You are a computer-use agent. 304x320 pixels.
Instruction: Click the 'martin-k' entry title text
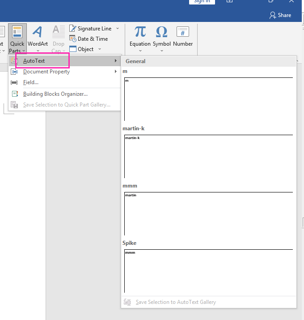click(134, 128)
